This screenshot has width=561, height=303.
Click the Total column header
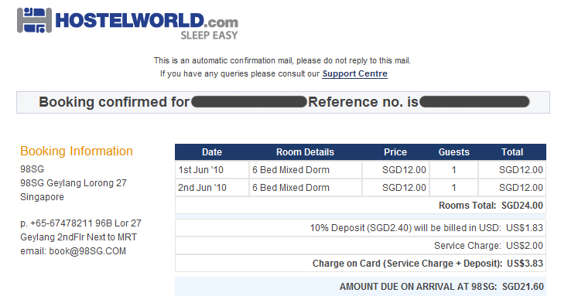pyautogui.click(x=512, y=152)
